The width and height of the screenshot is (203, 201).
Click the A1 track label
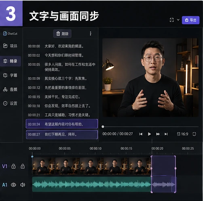click(4, 185)
